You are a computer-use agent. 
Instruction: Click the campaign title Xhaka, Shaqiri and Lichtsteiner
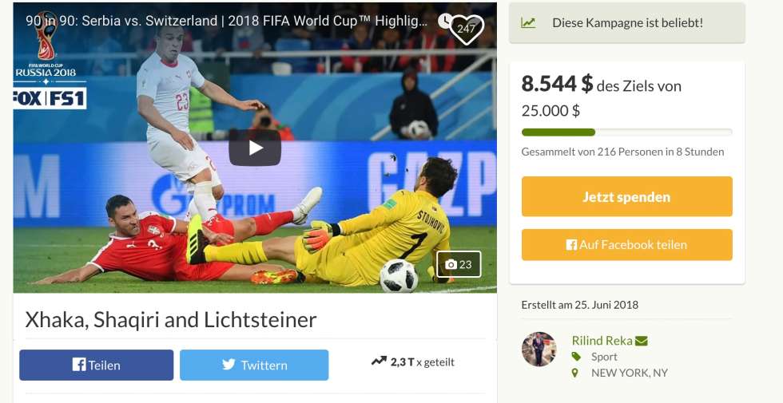pos(171,320)
